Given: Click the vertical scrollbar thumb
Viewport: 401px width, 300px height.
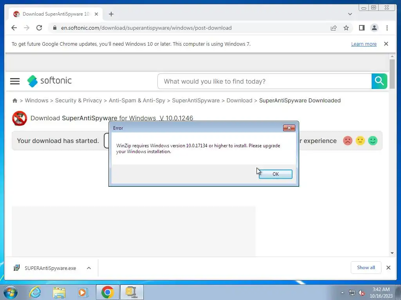Looking at the screenshot, I should pyautogui.click(x=392, y=74).
